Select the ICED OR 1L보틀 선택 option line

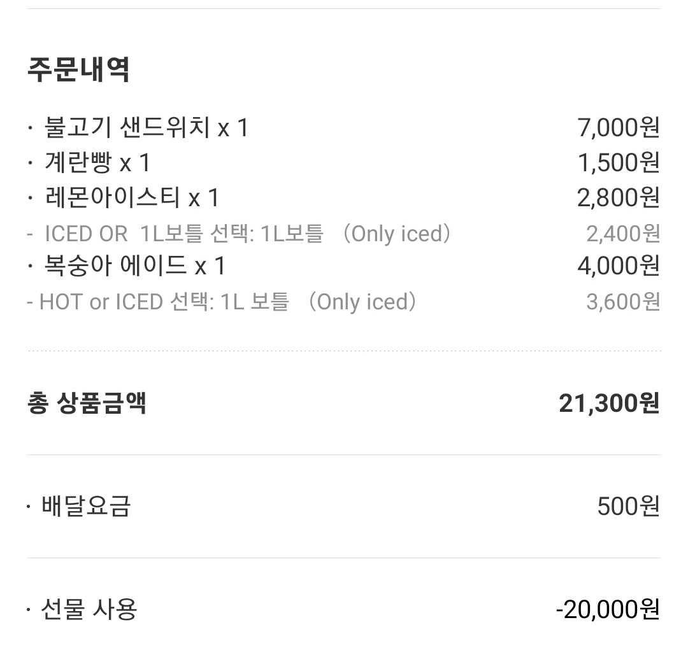tap(240, 233)
